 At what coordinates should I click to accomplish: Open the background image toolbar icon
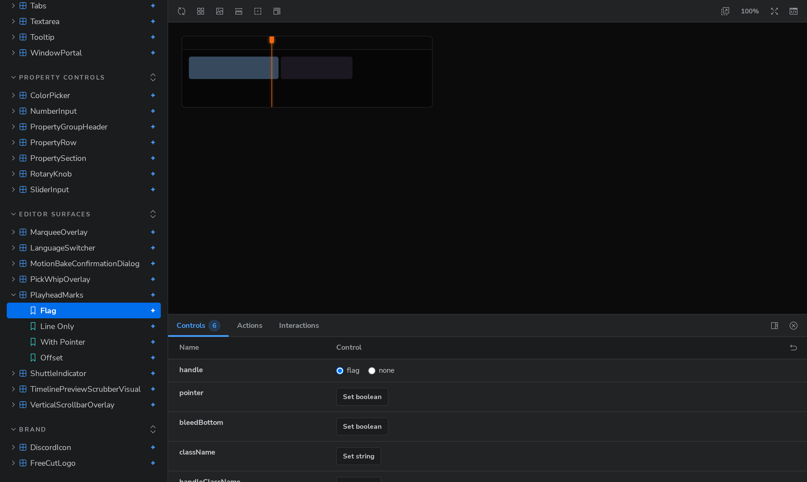(x=219, y=11)
